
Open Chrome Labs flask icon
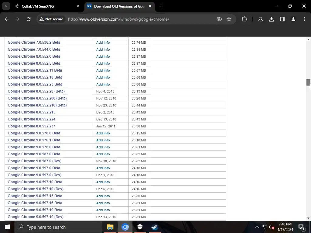point(260,19)
